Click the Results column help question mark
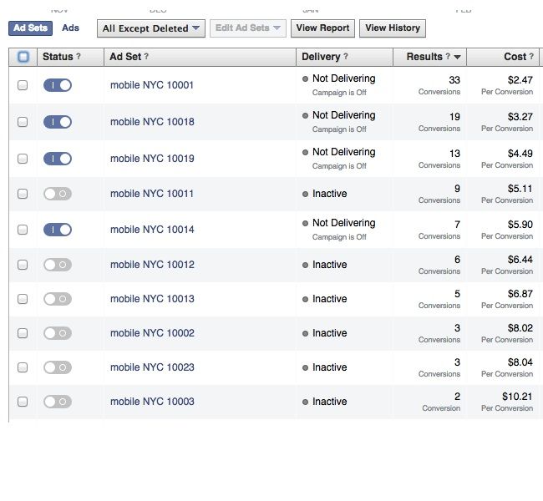Viewport: 543px width, 501px height. [448, 57]
